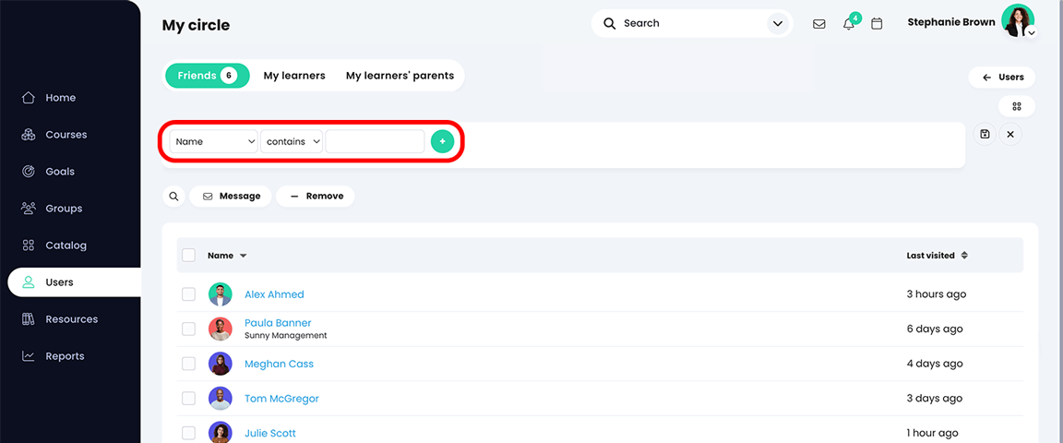
Task: Click Paula Banner's avatar
Action: coord(221,329)
